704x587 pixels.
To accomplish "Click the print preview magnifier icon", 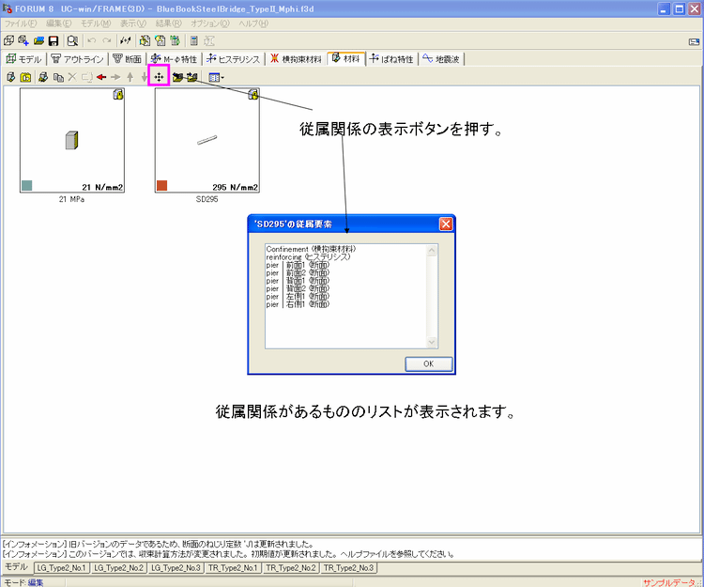I will (72, 41).
